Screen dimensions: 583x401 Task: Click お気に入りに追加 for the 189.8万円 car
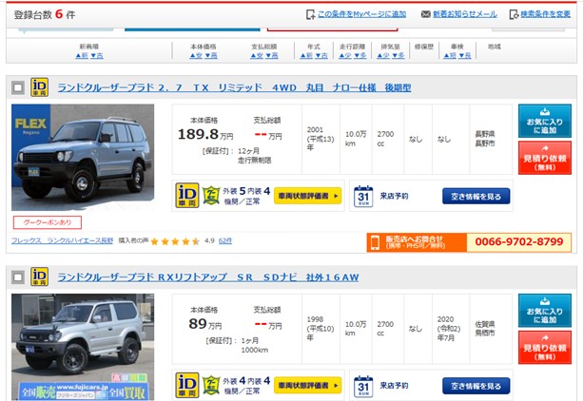point(545,121)
